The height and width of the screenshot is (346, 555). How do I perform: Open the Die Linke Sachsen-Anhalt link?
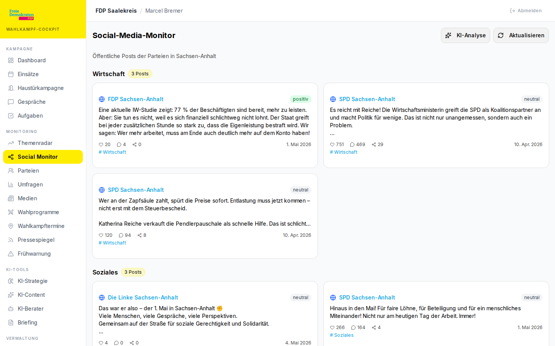click(x=143, y=298)
